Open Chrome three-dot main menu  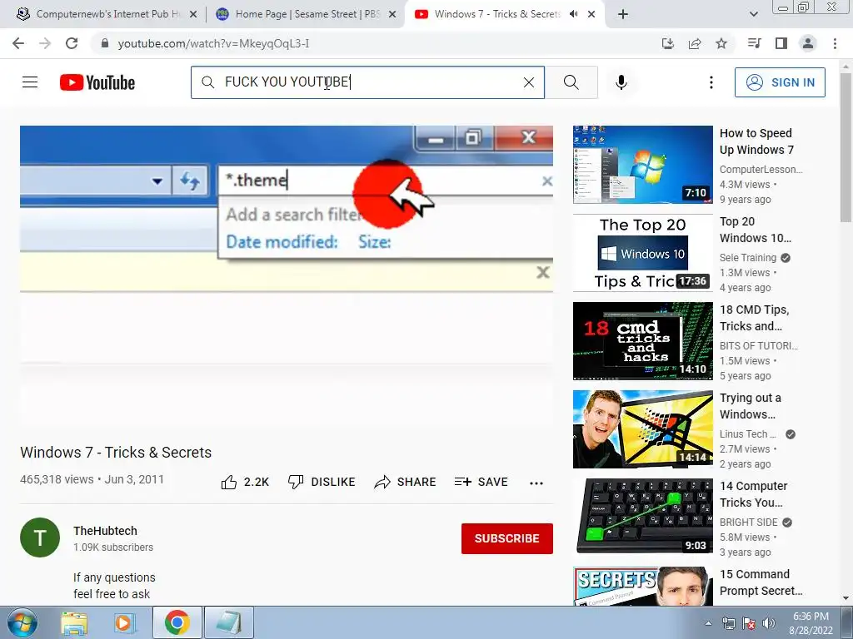point(835,43)
